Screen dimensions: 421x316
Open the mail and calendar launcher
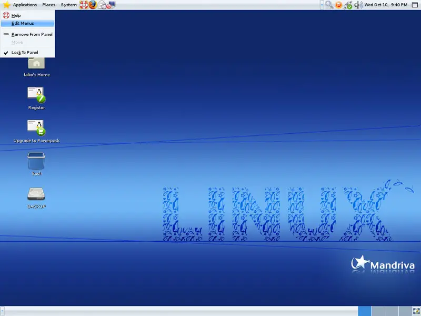pos(102,5)
